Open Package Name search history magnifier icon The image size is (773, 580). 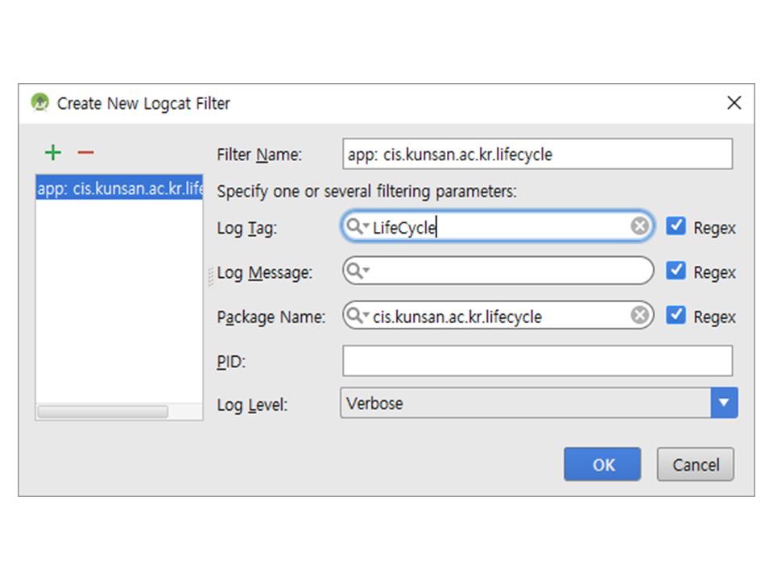click(355, 316)
